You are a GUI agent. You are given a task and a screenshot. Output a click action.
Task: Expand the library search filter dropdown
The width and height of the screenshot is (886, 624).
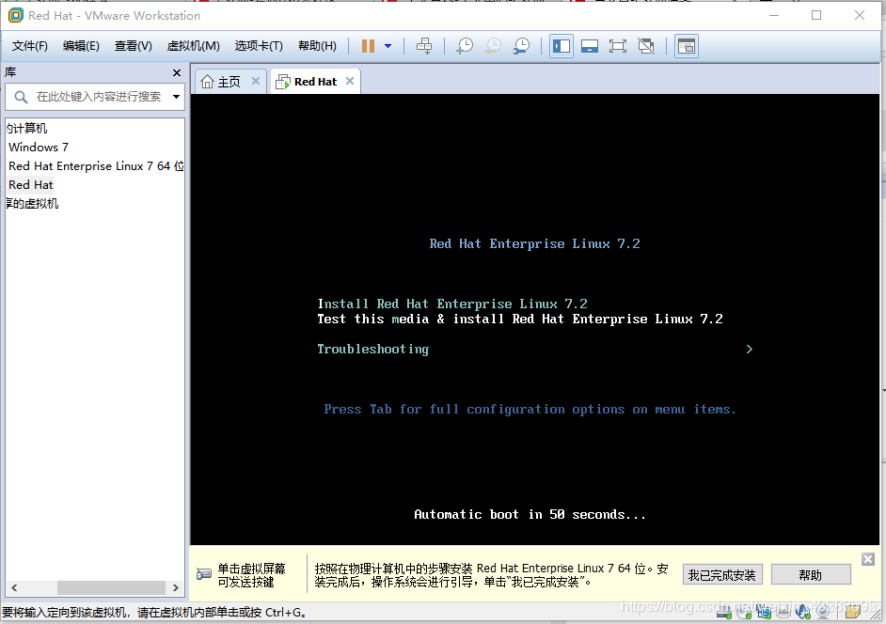click(176, 97)
